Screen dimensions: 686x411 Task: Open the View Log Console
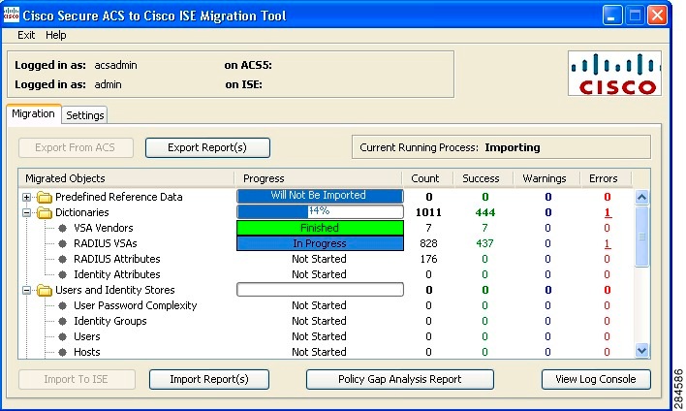[x=596, y=379]
